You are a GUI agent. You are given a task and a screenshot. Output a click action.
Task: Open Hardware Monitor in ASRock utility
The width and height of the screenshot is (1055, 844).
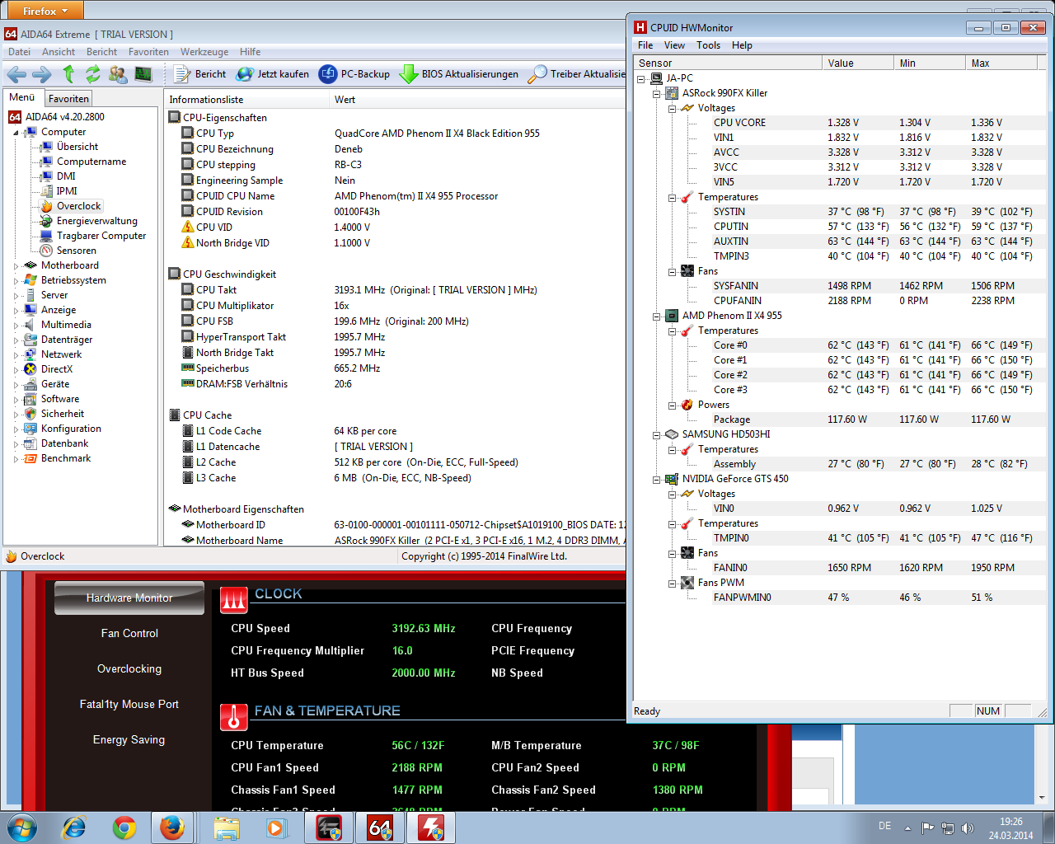tap(129, 598)
